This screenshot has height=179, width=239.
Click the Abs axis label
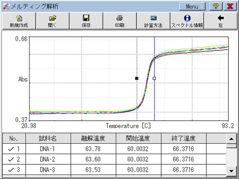23,79
